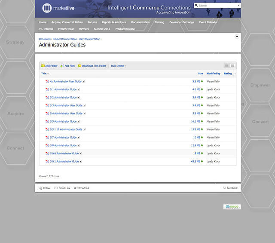Click the Download This Folder icon

click(x=79, y=66)
